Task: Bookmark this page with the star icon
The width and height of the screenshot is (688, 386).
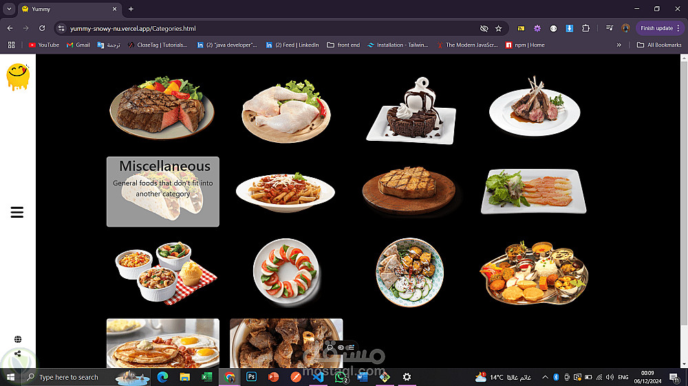Action: (498, 28)
